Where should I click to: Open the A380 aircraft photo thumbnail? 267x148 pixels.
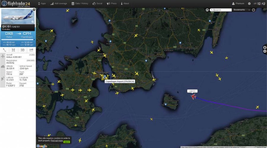tap(18, 17)
